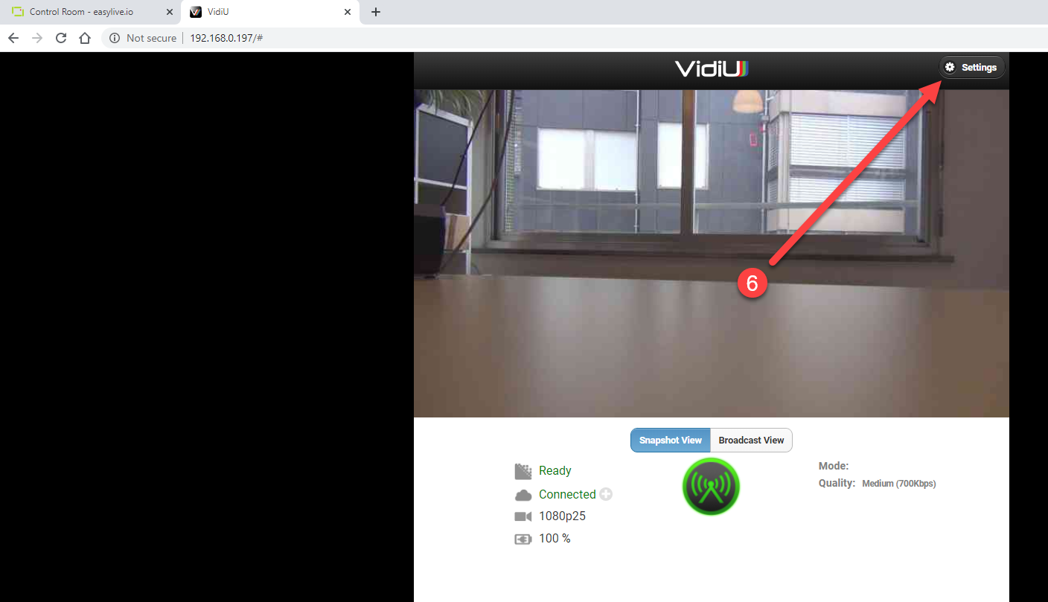Click the Medium (700Kbps) quality value

click(x=898, y=484)
